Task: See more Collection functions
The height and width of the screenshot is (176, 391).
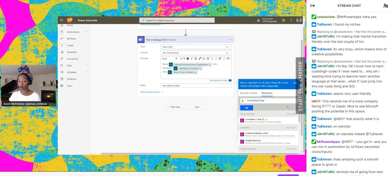Action: (291, 128)
